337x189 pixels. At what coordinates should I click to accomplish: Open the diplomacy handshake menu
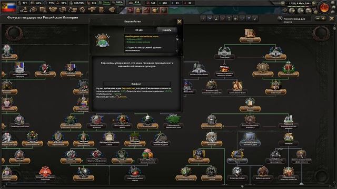53,9
